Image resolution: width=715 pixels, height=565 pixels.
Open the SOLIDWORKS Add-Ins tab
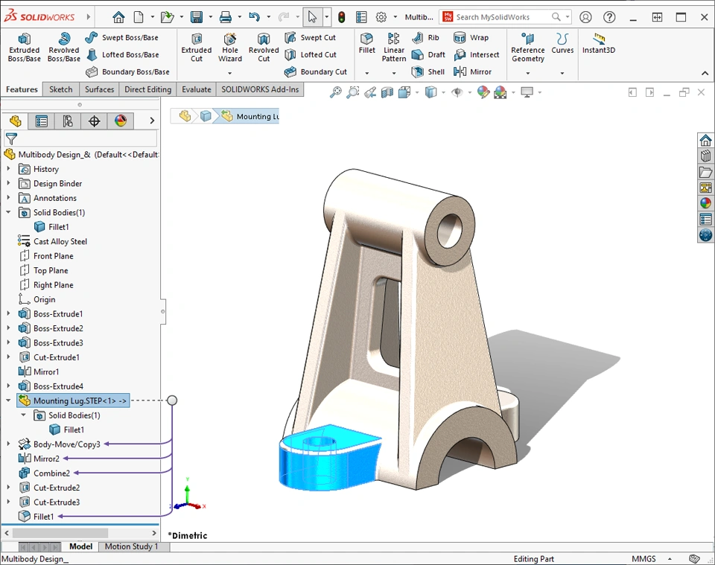[x=260, y=89]
